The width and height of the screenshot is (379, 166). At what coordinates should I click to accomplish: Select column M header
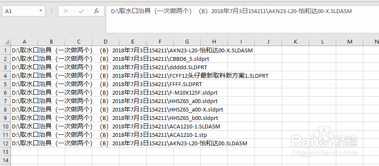point(349,42)
